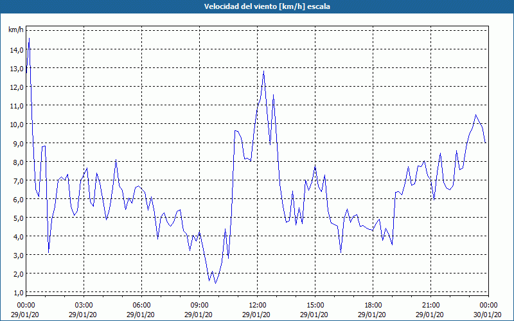The image size is (514, 321).
Task: Click the "29/01/20" date under 21:00
Action: 429,315
